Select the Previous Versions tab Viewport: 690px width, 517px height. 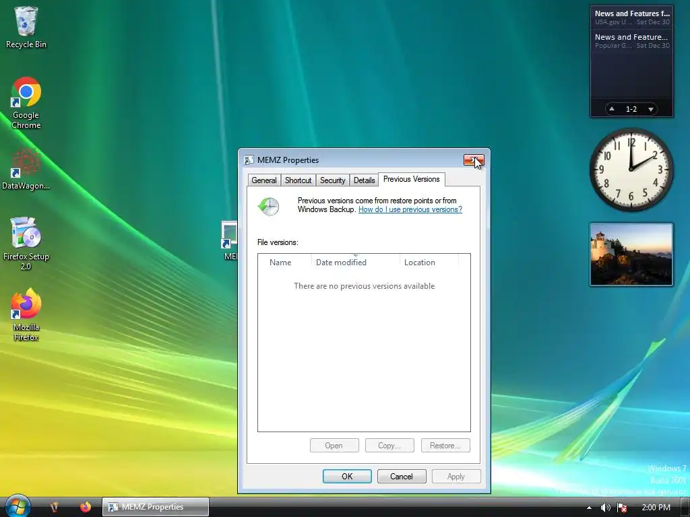(412, 179)
